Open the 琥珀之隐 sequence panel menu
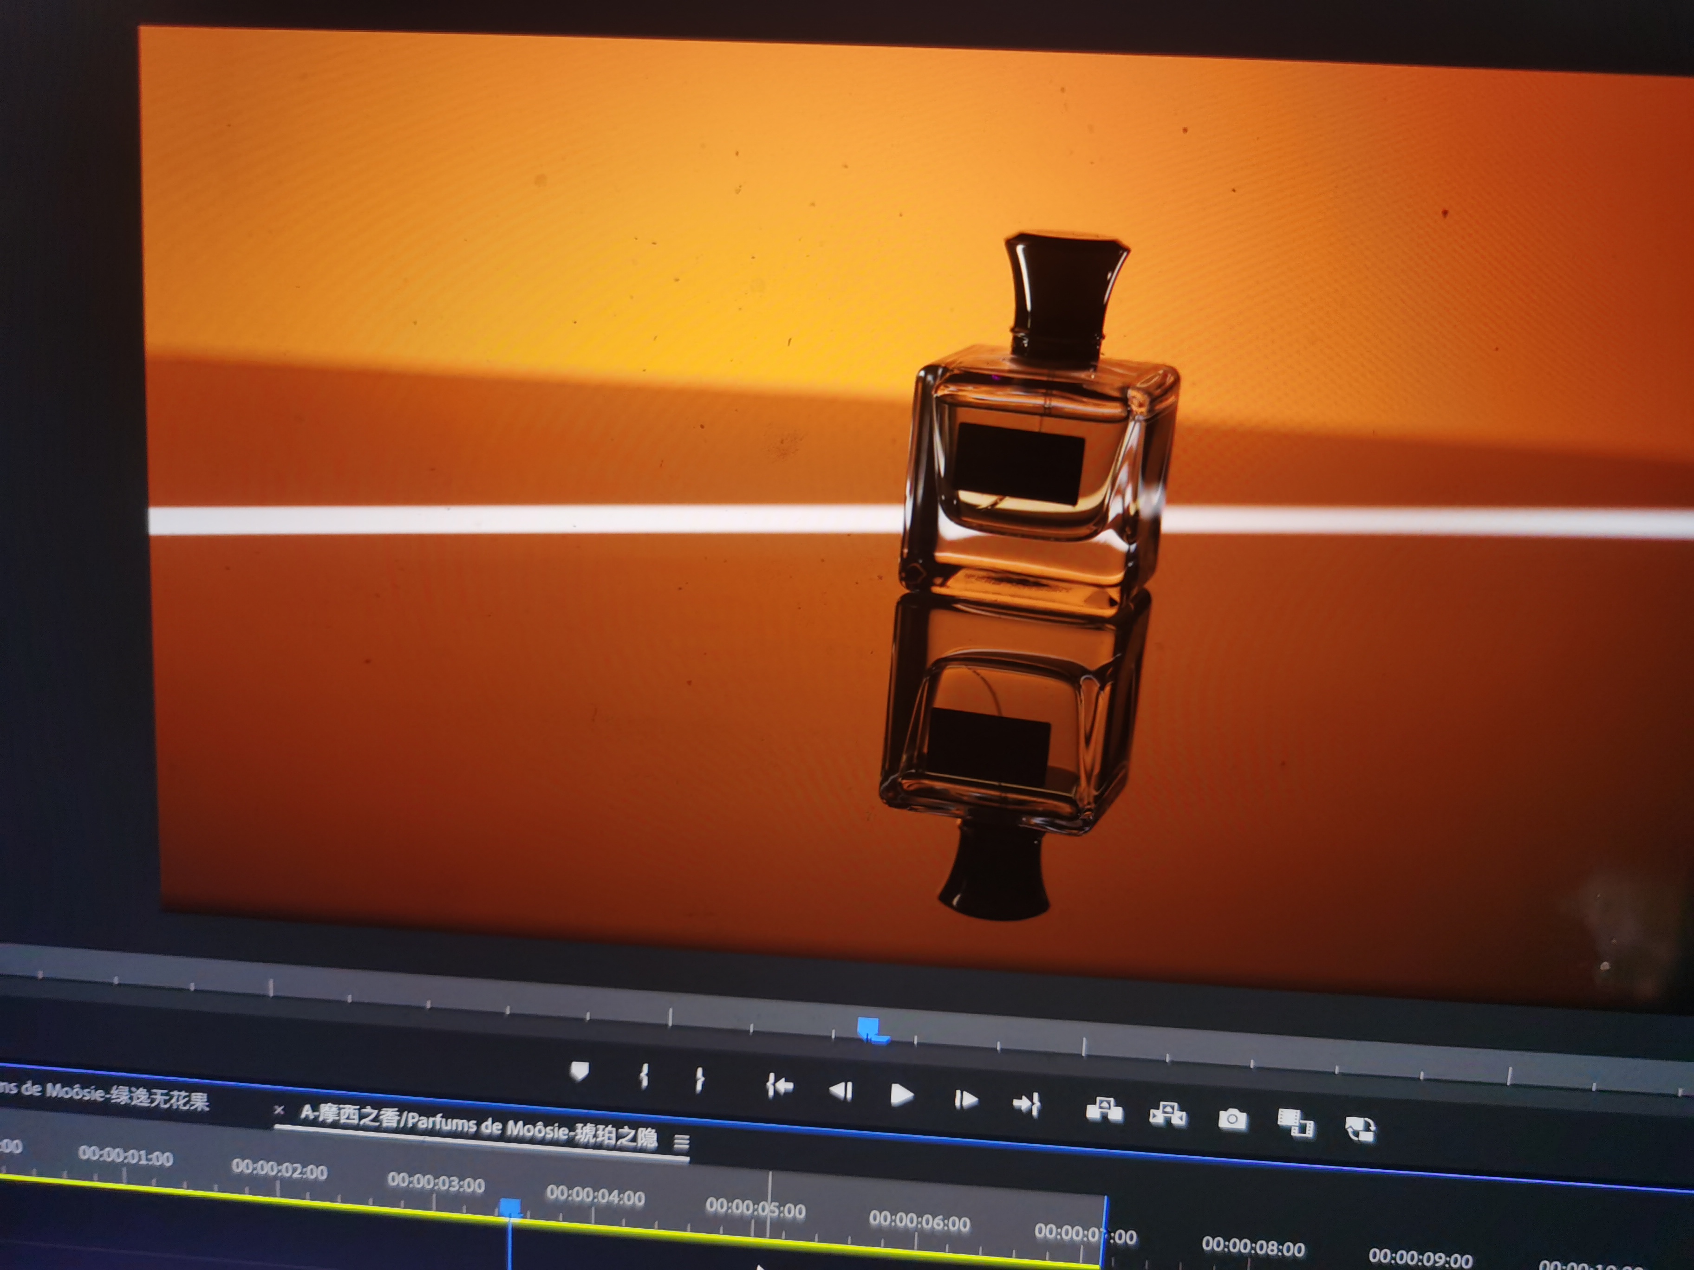 681,1143
